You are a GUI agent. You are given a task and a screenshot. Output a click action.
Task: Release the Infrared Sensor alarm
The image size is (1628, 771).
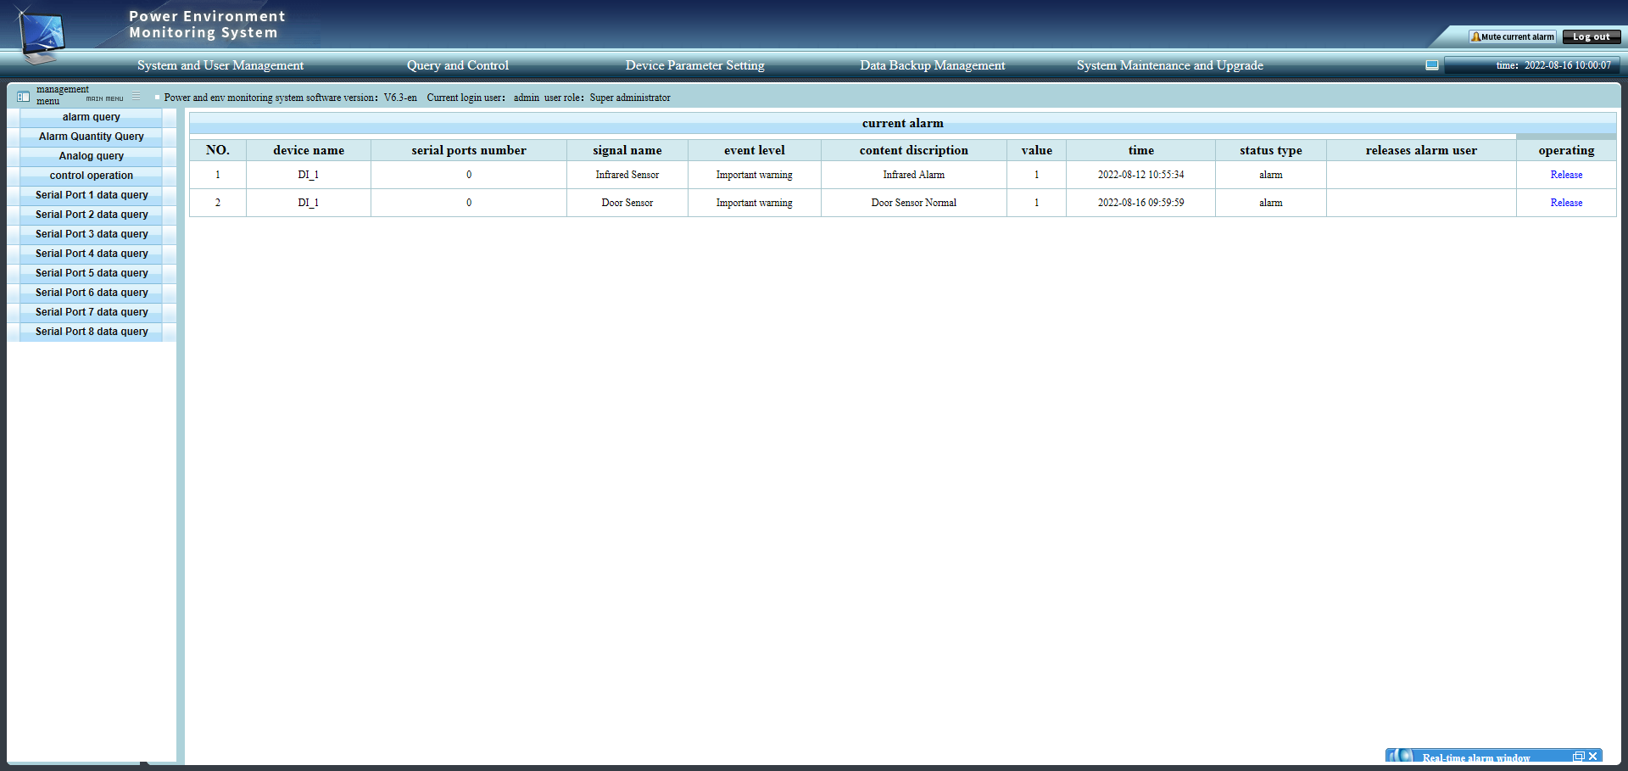click(1566, 175)
